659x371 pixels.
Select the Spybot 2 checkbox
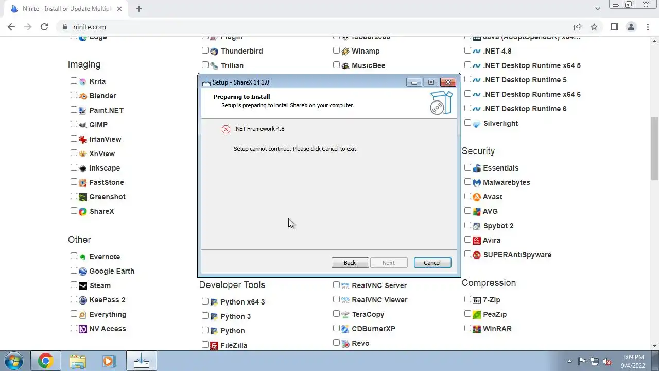point(467,225)
